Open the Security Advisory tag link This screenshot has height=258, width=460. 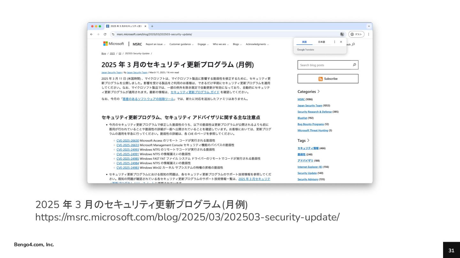coord(308,179)
